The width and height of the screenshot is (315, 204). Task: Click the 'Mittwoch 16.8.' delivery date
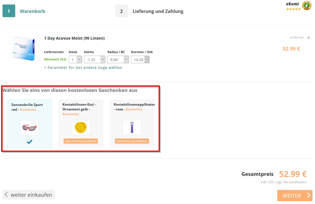(55, 59)
